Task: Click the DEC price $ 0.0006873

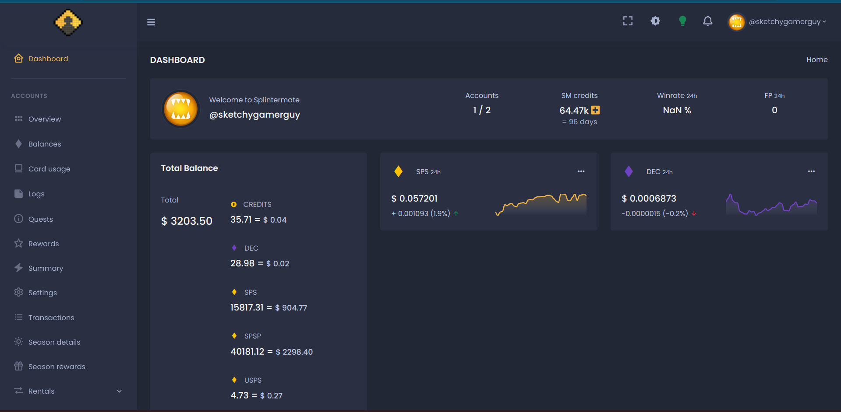Action: coord(649,199)
